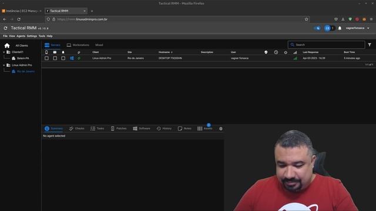Viewport: 376px width, 211px height.
Task: Open the Firefox hamburger menu
Action: point(371,19)
